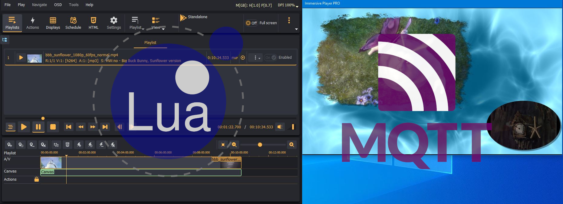Open the Navigate menu
Screen dimensions: 563x204
39,5
